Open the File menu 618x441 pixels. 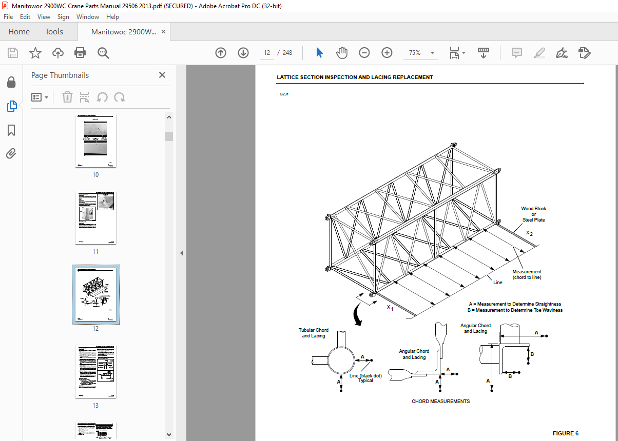click(x=8, y=17)
